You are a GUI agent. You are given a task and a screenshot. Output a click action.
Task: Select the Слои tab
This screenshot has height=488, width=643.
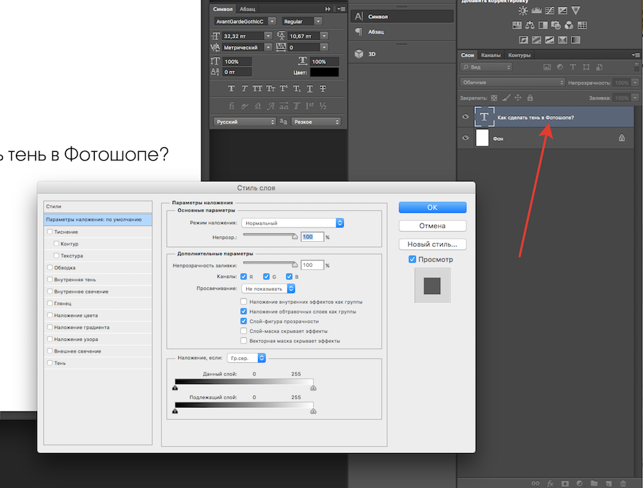(467, 55)
